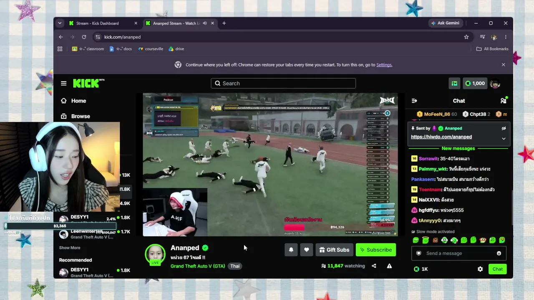Click the live stream video player
The width and height of the screenshot is (534, 300).
(270, 165)
